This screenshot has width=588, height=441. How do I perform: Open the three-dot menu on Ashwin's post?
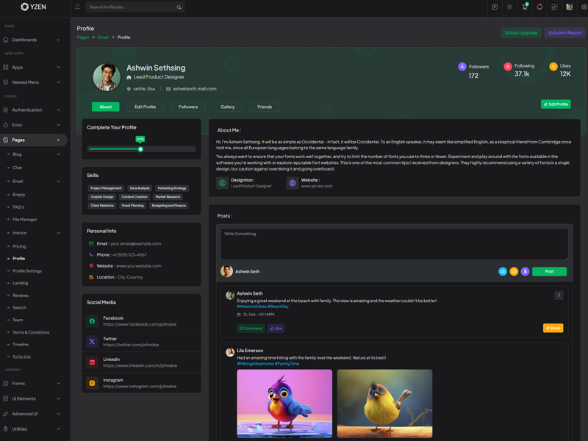(x=559, y=295)
